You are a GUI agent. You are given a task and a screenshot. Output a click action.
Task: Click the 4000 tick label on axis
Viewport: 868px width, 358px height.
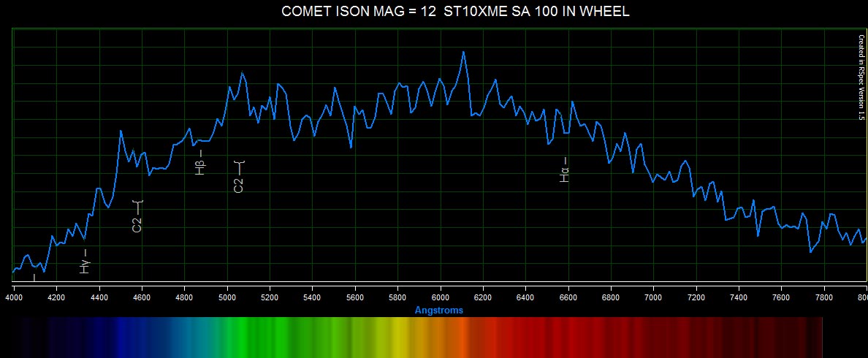[x=15, y=297]
